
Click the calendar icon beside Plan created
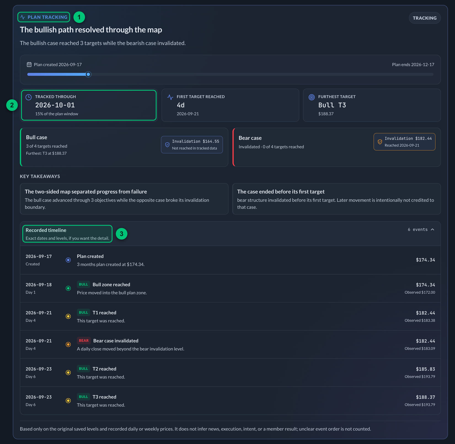coord(29,64)
